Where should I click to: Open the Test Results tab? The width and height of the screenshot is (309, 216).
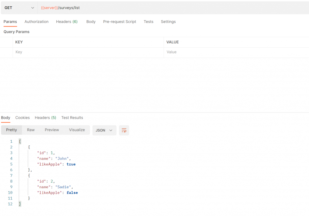coord(72,118)
